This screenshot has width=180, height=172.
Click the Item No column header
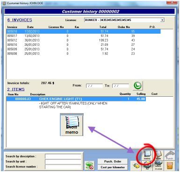(13, 94)
